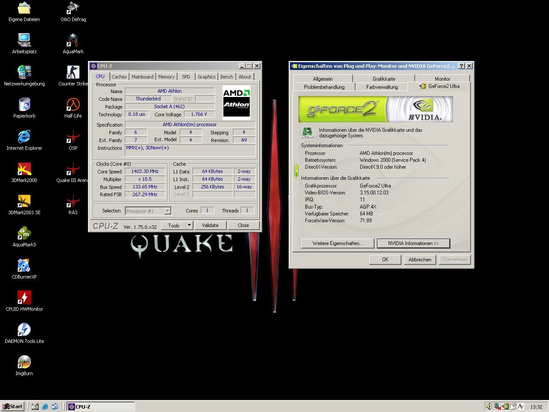Image resolution: width=549 pixels, height=412 pixels.
Task: Open the Graphics tab in CPU-Z
Action: point(207,77)
